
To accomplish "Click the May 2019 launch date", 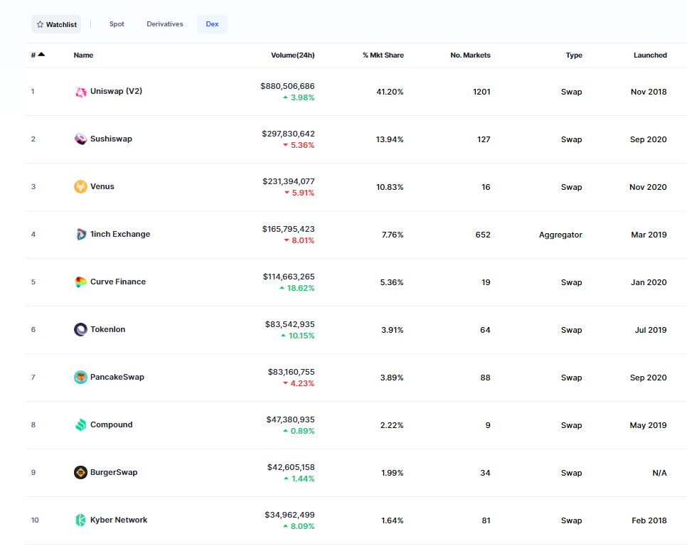I will point(649,425).
